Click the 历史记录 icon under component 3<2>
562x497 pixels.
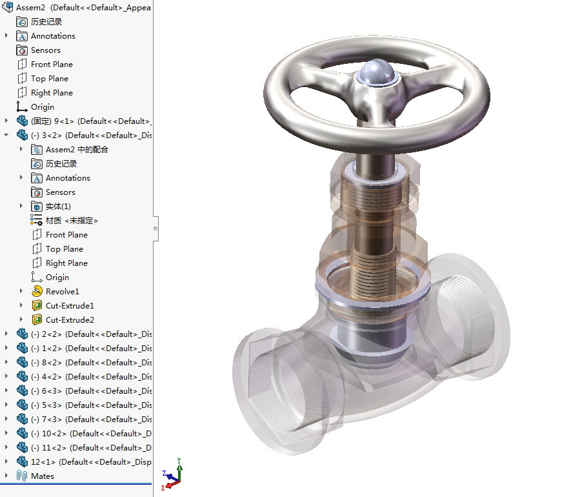pos(37,164)
